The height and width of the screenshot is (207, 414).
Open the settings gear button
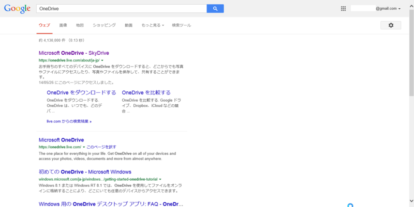point(391,25)
